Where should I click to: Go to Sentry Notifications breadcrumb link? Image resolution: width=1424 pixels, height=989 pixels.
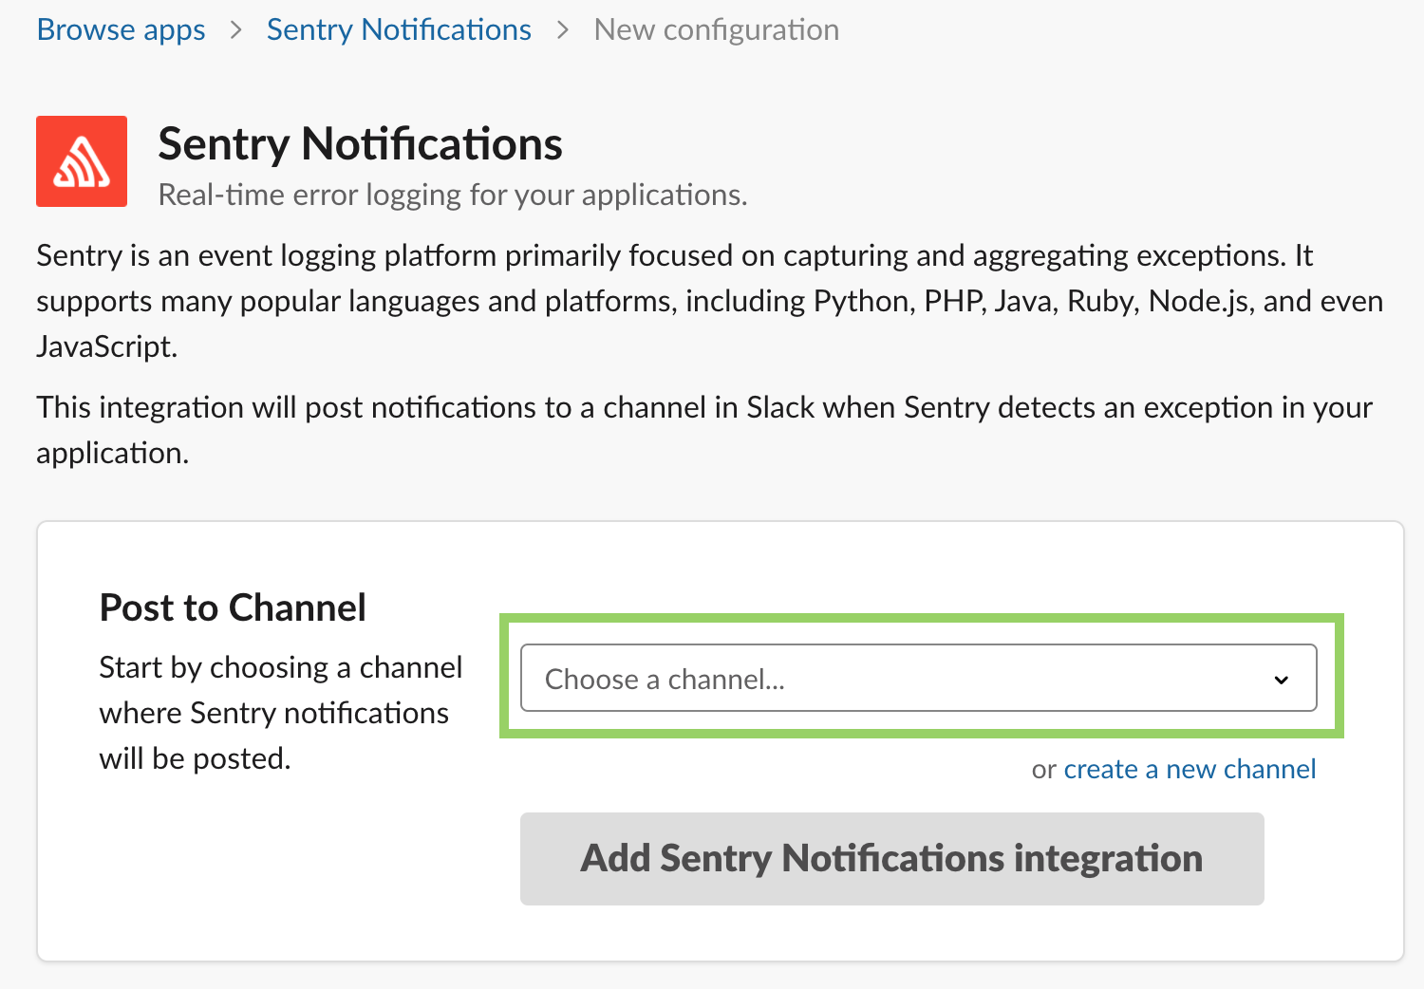click(399, 29)
